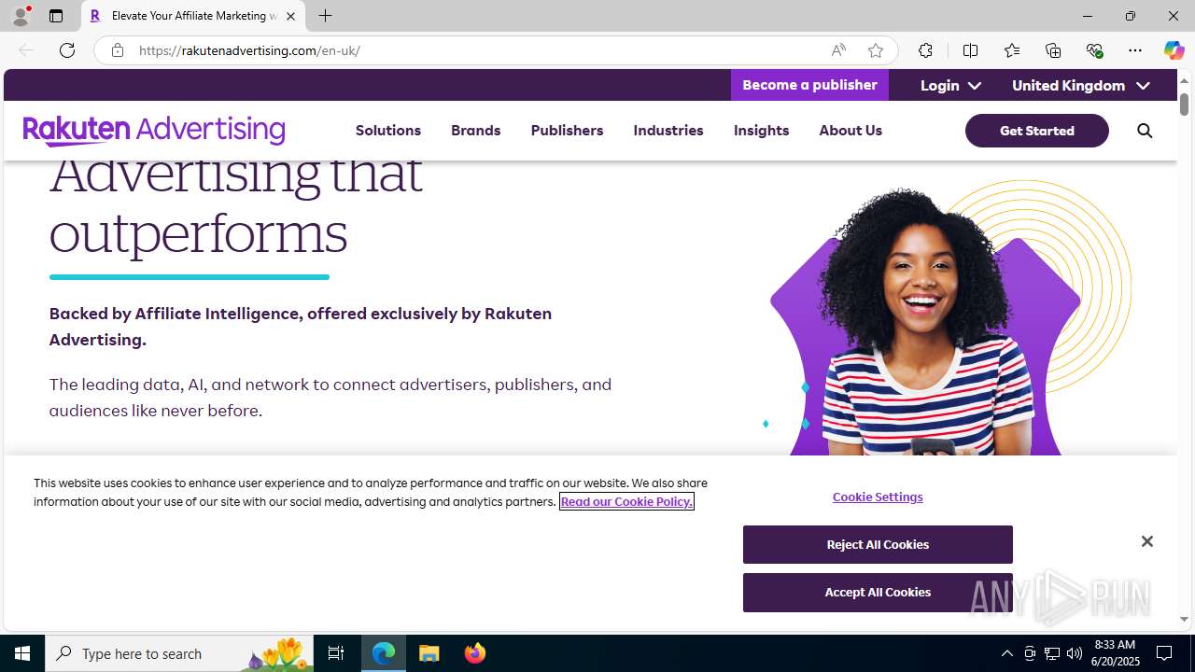This screenshot has height=672, width=1195.
Task: Expand the United Kingdom region selector
Action: 1080,85
